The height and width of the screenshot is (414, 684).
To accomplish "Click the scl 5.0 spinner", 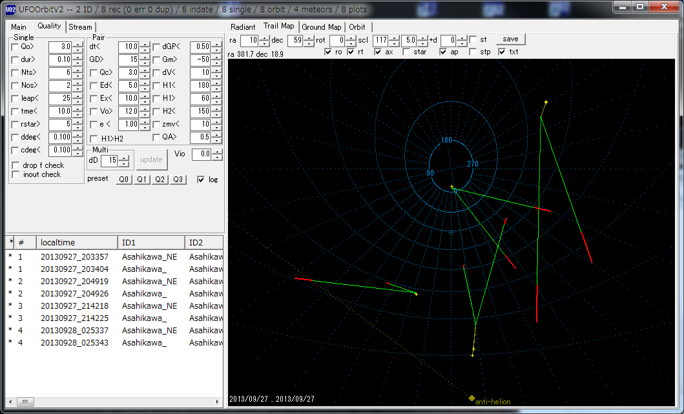I will point(422,41).
